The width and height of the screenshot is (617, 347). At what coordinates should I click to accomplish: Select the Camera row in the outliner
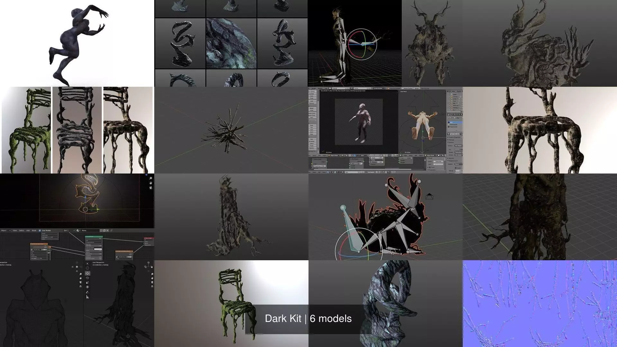point(455,97)
